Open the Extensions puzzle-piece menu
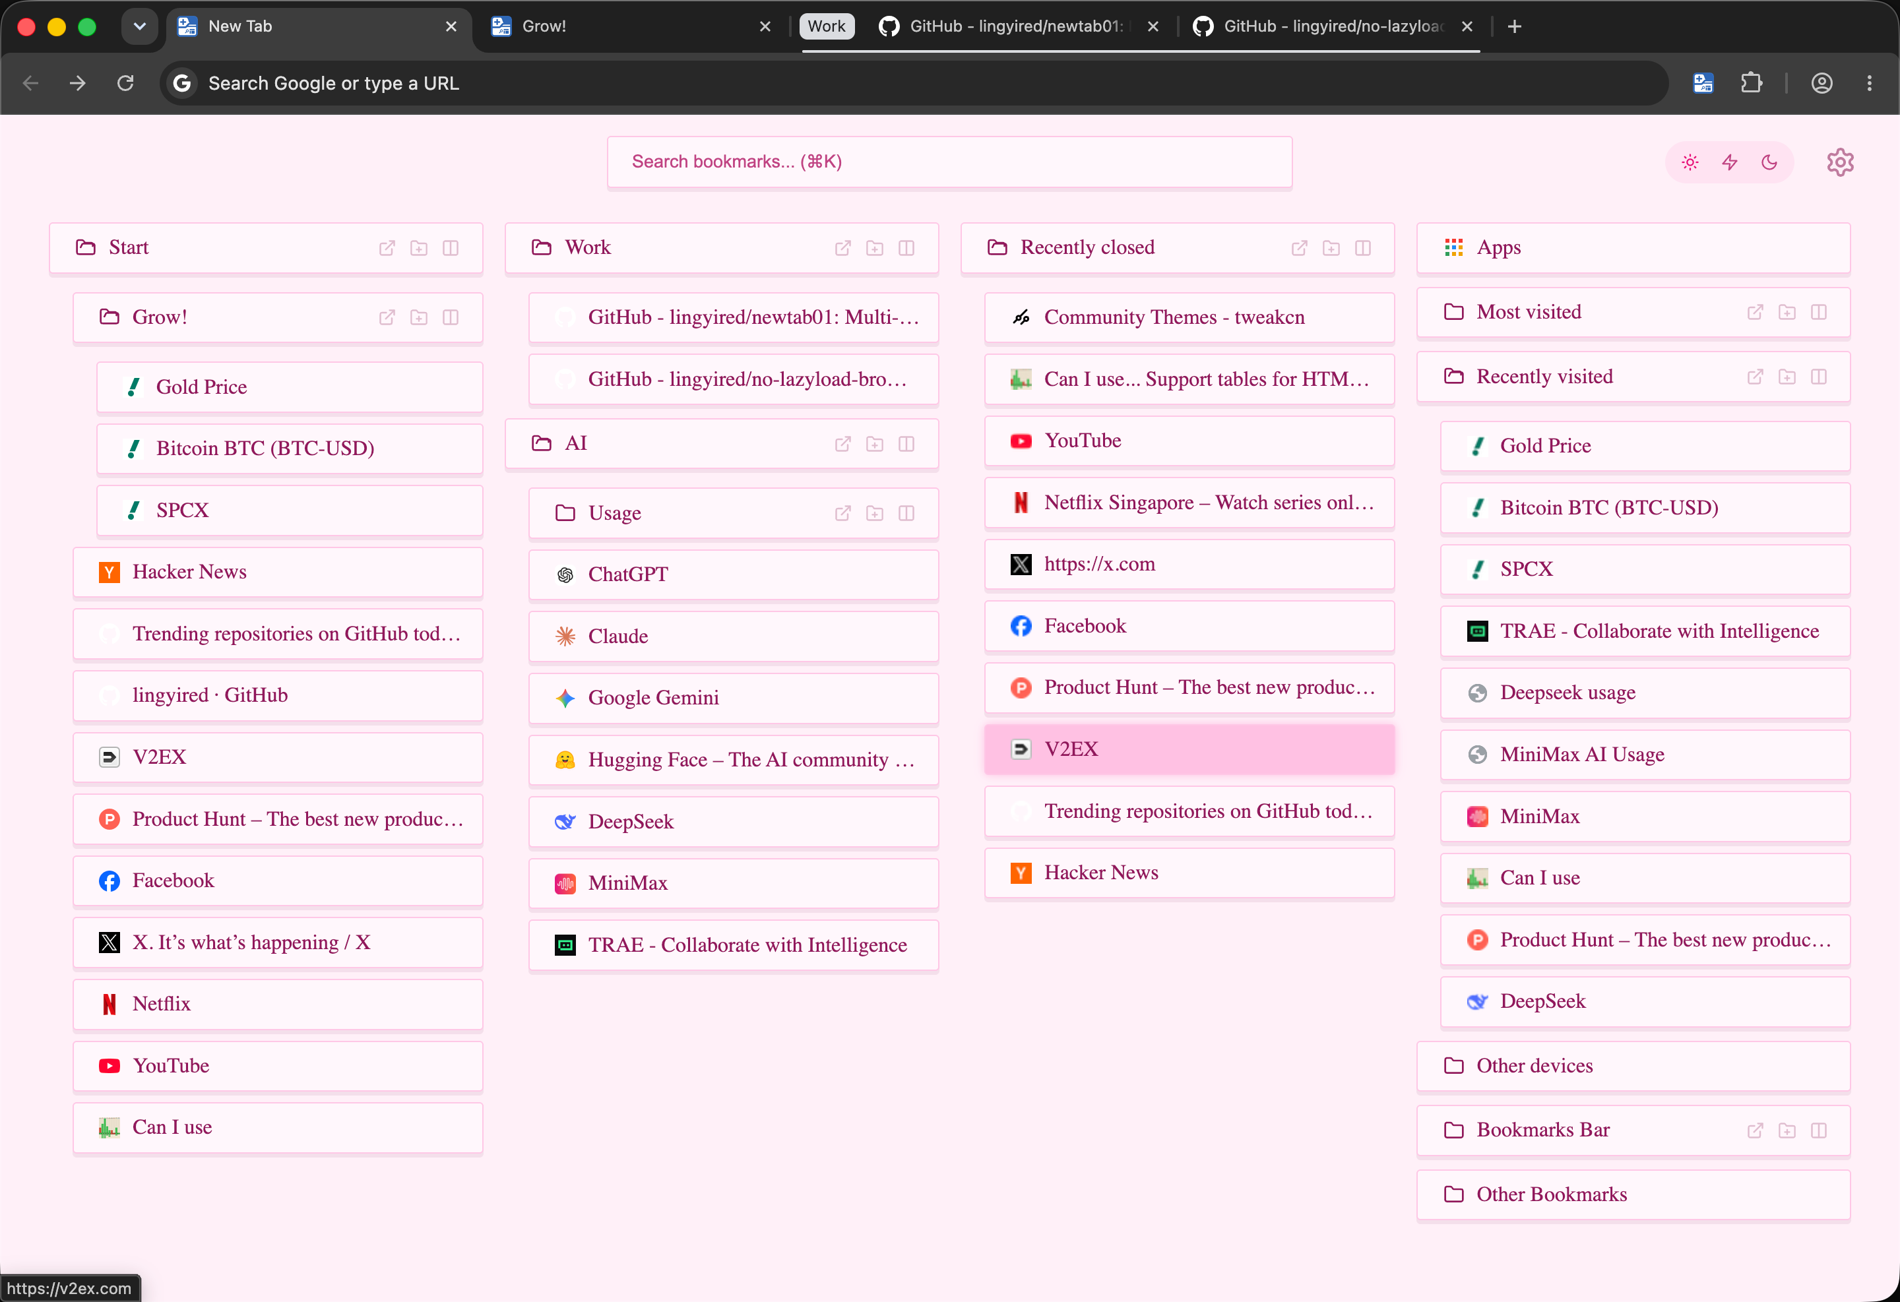Image resolution: width=1900 pixels, height=1302 pixels. click(x=1751, y=82)
